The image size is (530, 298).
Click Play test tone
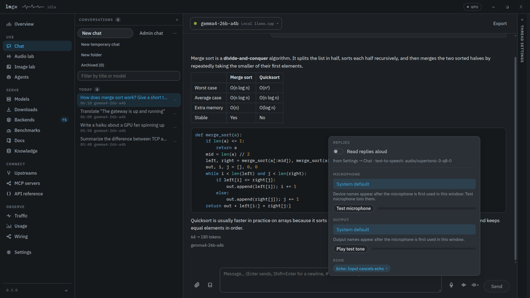click(x=350, y=249)
